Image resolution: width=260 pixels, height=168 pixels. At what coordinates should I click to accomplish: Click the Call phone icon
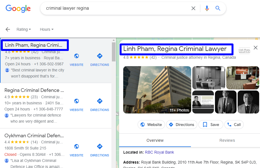[230, 125]
